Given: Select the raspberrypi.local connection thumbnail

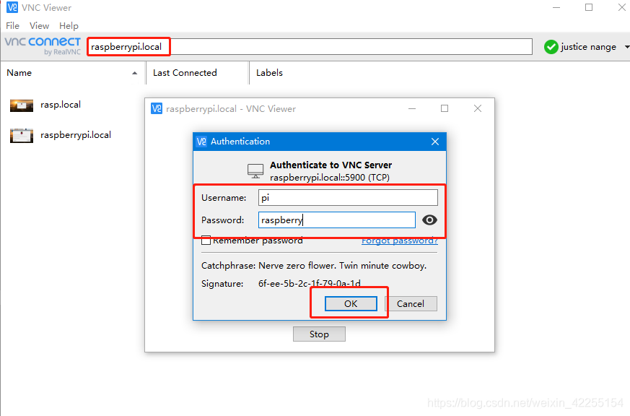Looking at the screenshot, I should pos(22,136).
